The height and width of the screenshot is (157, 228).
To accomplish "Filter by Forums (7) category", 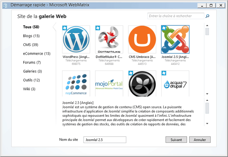I will pos(32,62).
